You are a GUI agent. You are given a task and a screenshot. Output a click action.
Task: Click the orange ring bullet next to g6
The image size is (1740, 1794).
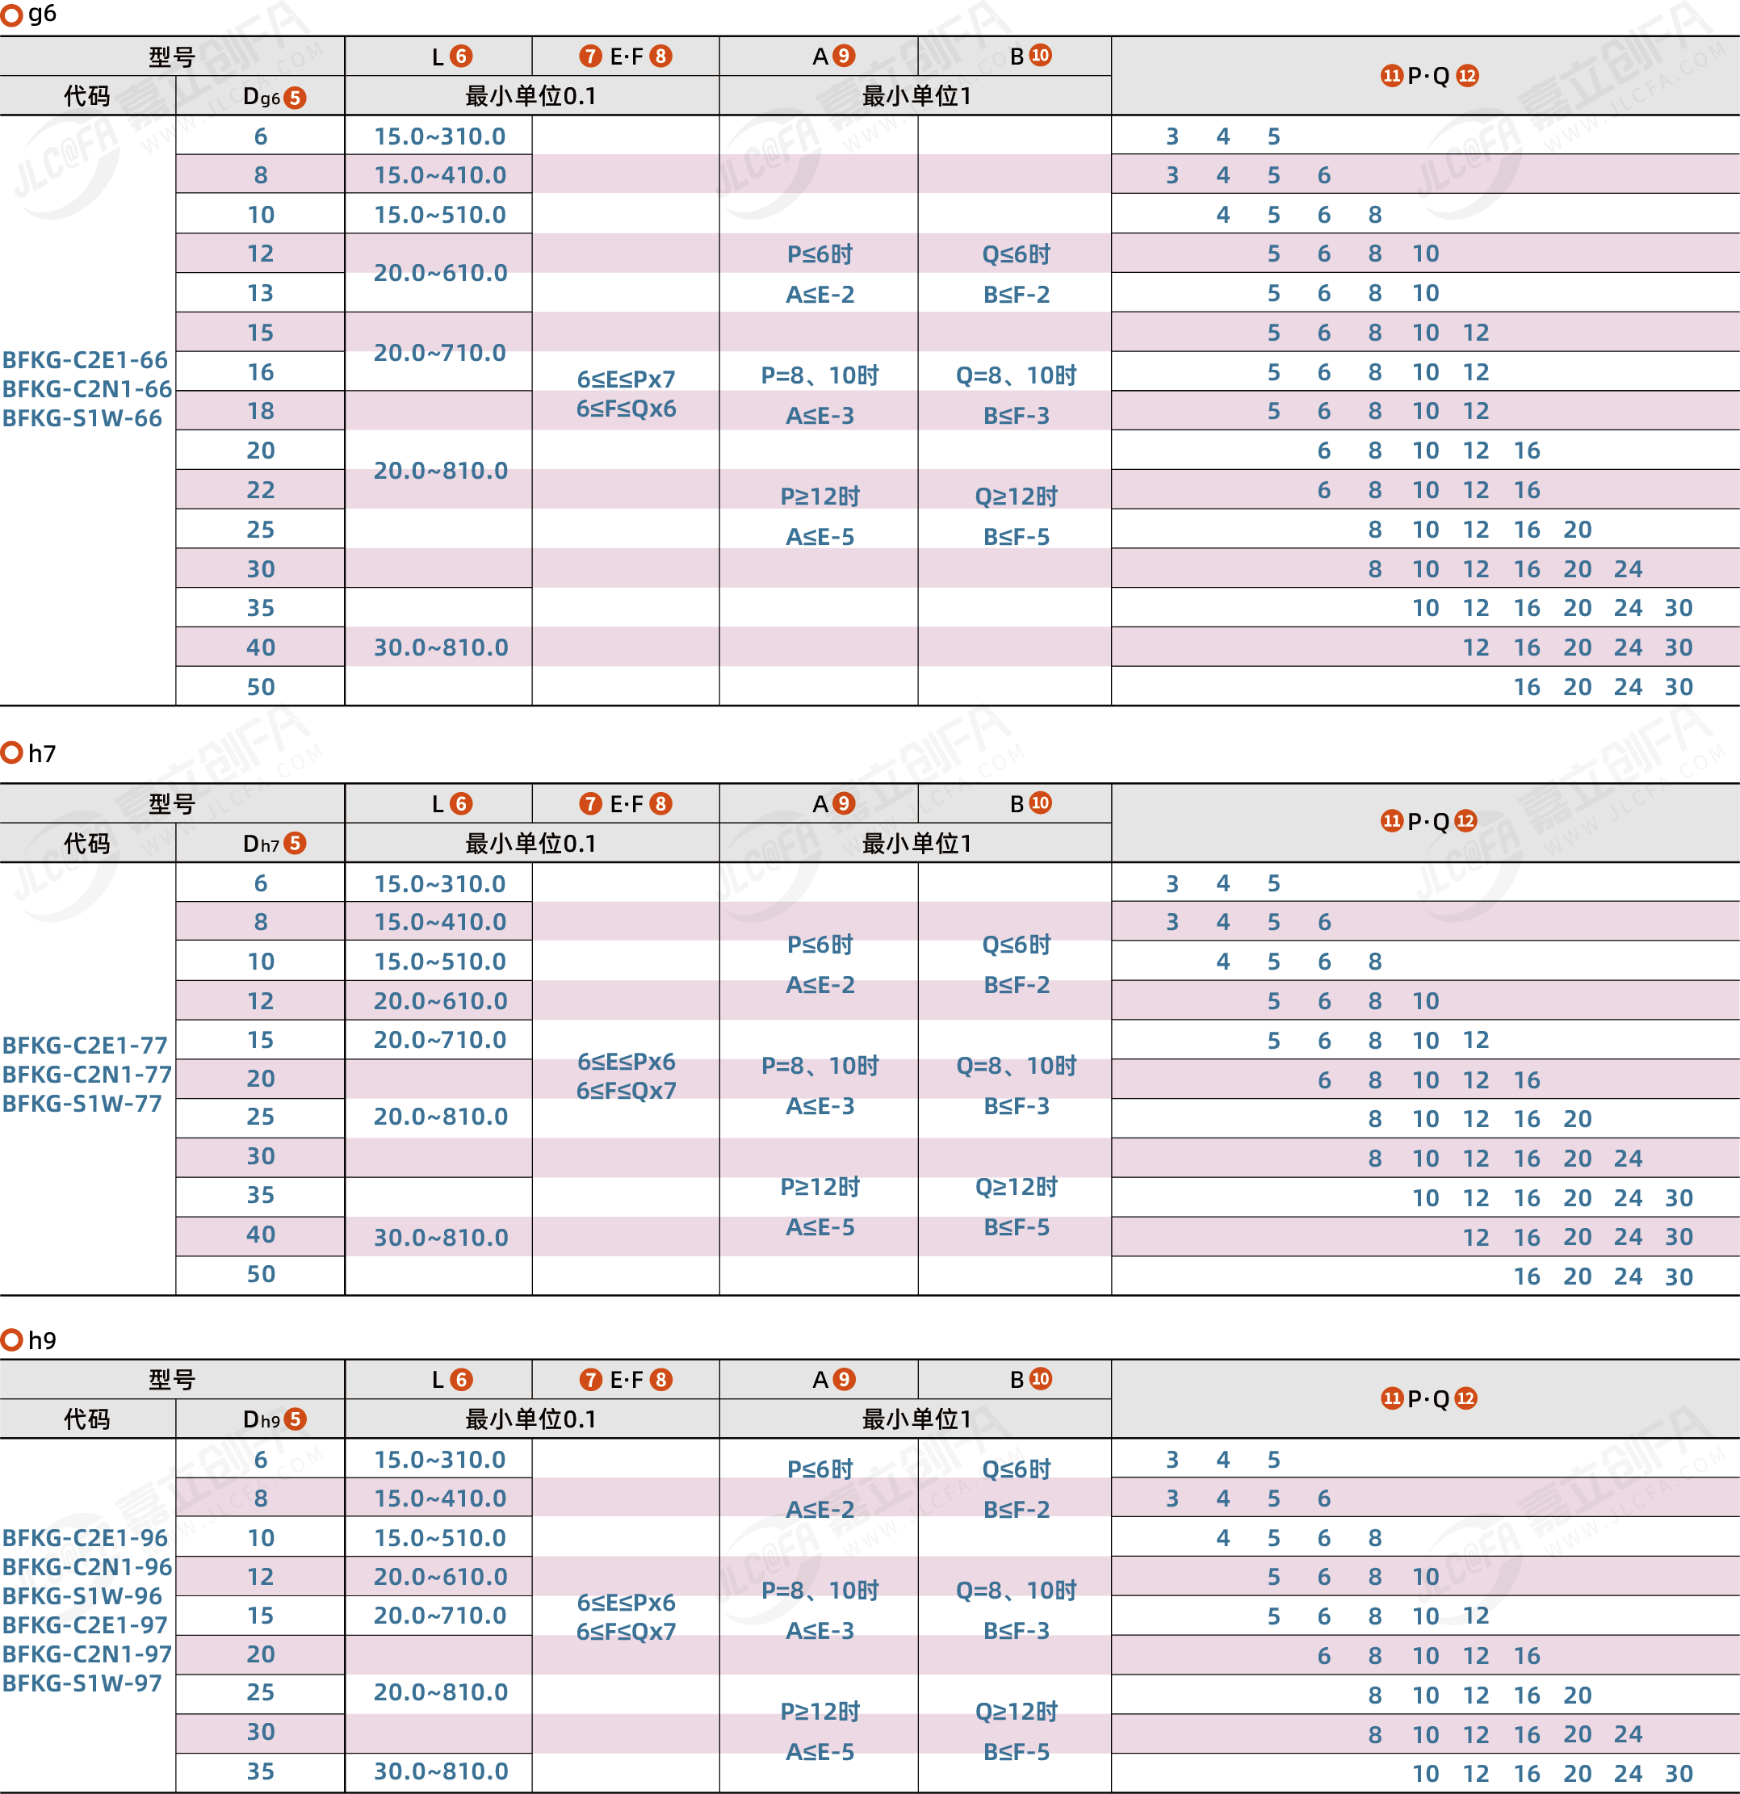12,15
